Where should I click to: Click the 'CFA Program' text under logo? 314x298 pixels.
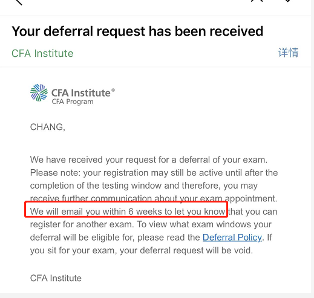(73, 102)
